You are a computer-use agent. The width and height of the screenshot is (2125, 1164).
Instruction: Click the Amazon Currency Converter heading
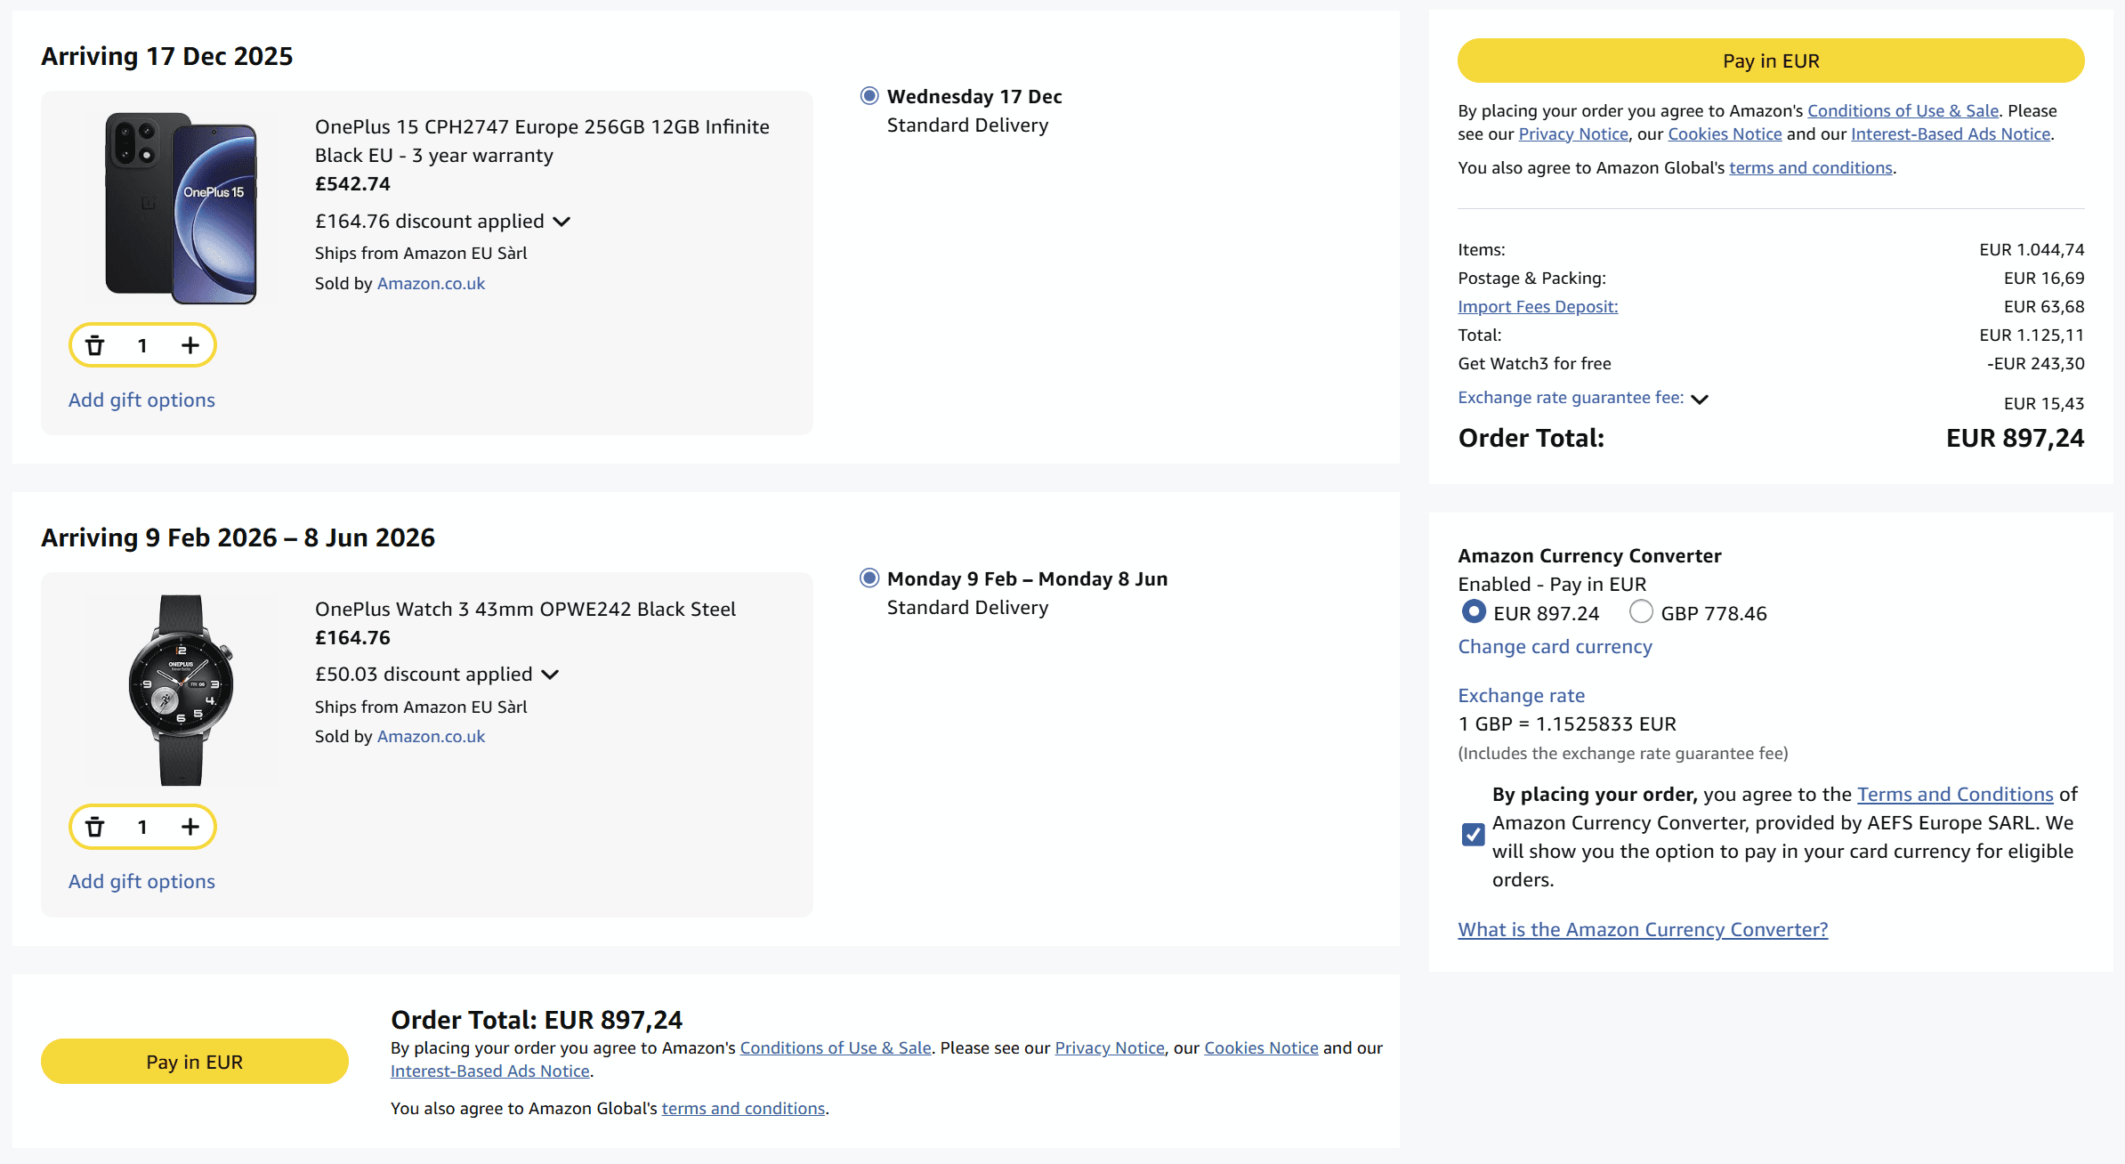(x=1589, y=556)
